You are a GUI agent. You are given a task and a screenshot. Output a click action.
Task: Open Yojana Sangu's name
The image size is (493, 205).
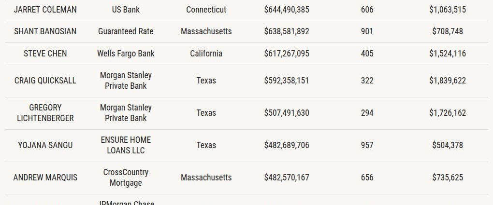(45, 145)
